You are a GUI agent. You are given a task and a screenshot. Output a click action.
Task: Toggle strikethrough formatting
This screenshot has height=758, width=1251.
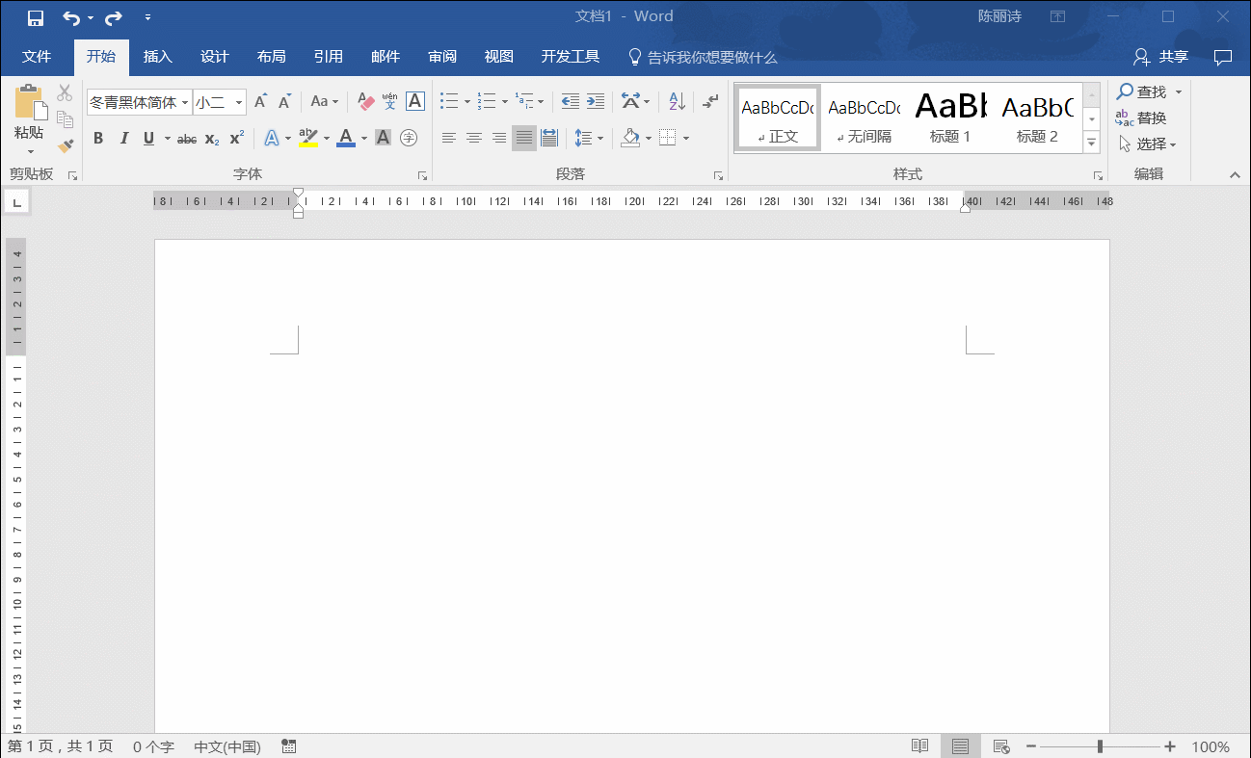pyautogui.click(x=187, y=139)
